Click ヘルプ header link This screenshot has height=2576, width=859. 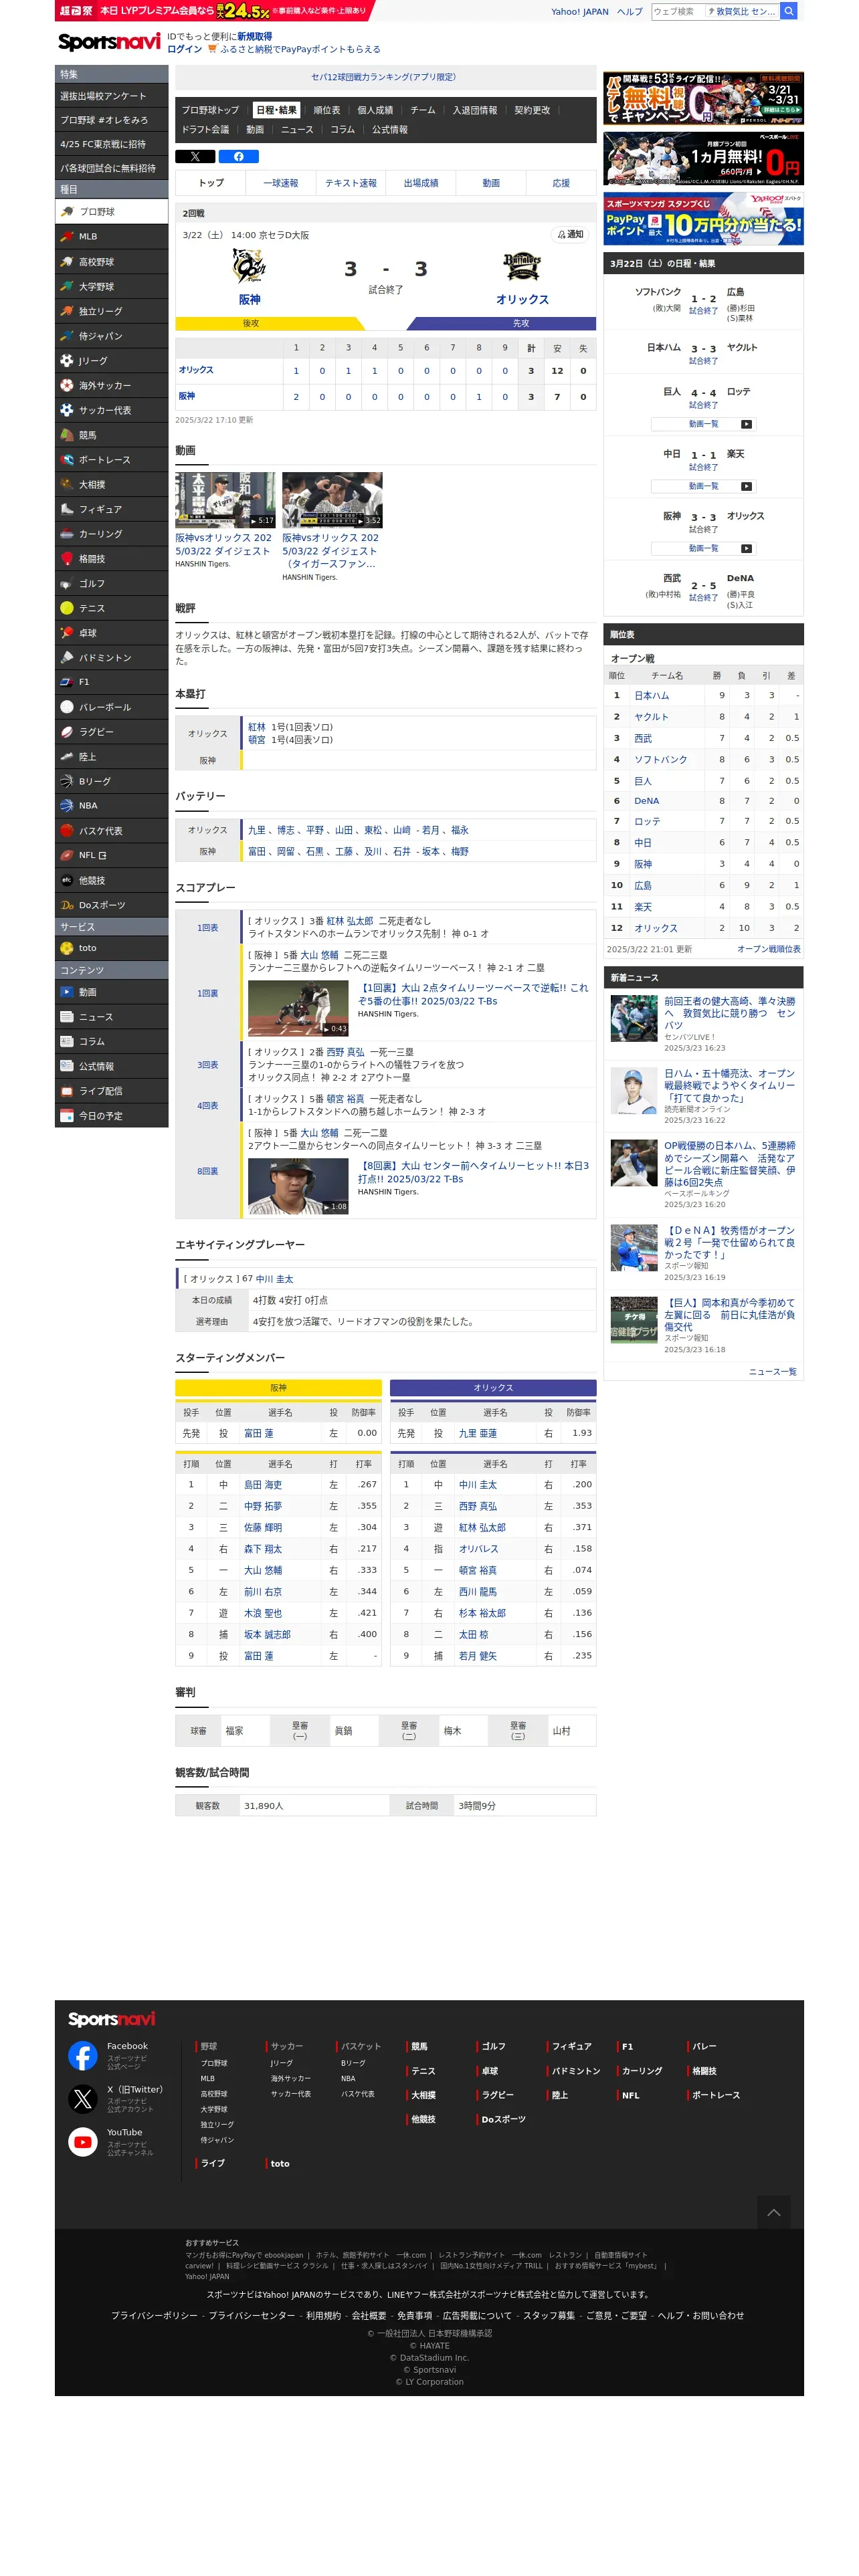(630, 12)
